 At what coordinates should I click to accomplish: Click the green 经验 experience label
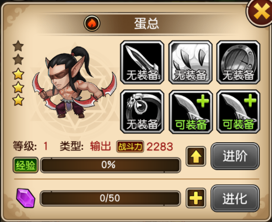pyautogui.click(x=25, y=165)
